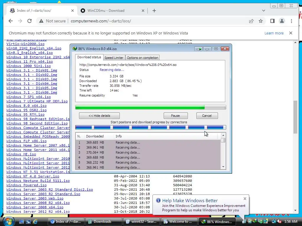Open the Windows Server 2003 Web.iso link
The height and width of the screenshot is (226, 302).
point(35,198)
